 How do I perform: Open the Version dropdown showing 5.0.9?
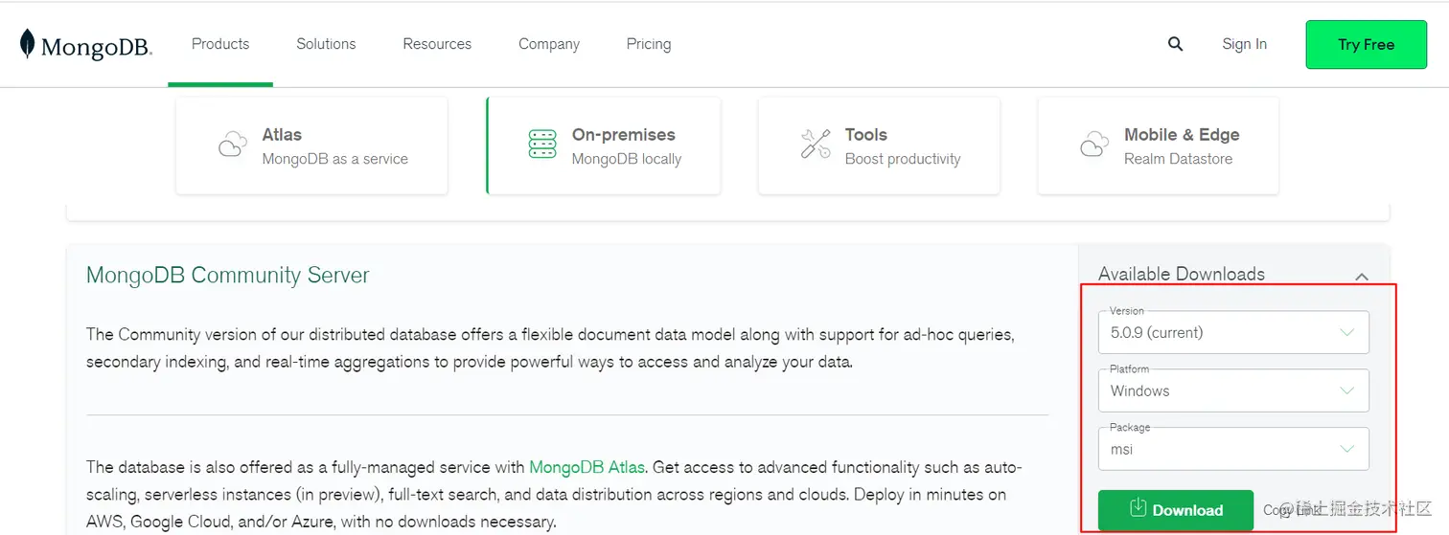(x=1232, y=333)
